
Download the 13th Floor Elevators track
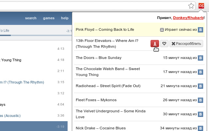click(x=155, y=44)
